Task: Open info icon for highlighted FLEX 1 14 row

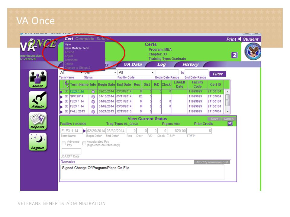Action: (x=93, y=92)
